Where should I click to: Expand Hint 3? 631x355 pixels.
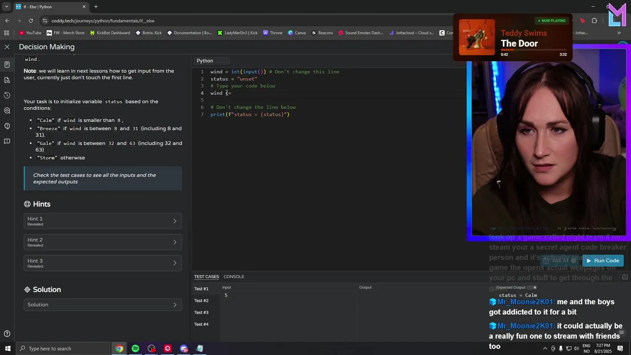point(103,263)
